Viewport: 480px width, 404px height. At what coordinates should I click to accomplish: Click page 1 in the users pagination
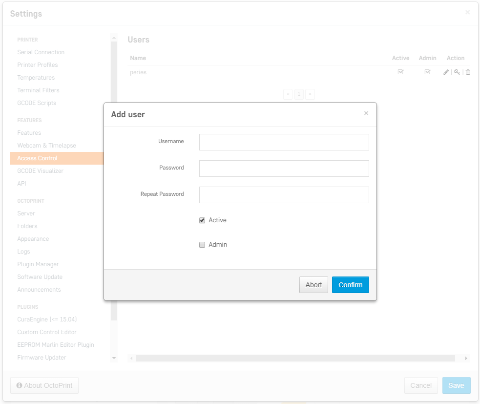(x=298, y=94)
